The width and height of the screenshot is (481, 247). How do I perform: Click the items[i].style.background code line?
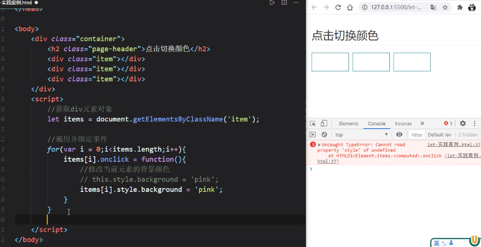tap(151, 190)
